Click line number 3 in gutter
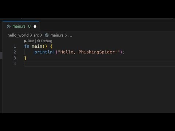This screenshot has height=131, width=175. point(15,58)
